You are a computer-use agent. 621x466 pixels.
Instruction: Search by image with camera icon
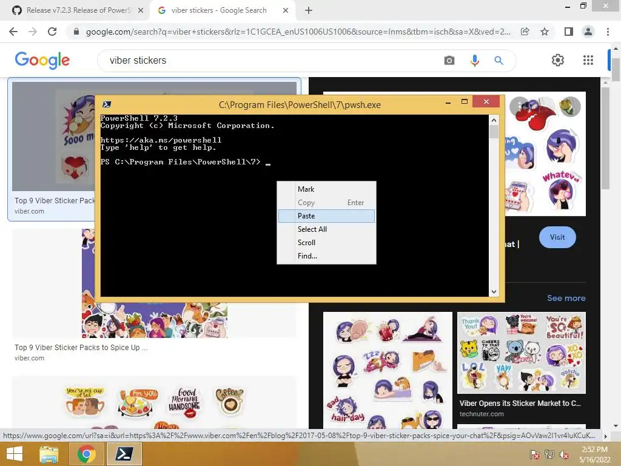(x=449, y=60)
